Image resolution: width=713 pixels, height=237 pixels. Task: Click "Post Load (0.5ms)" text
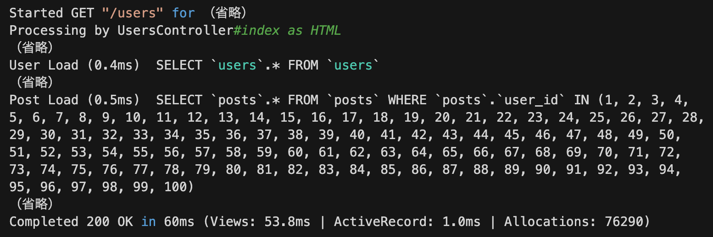click(x=74, y=100)
